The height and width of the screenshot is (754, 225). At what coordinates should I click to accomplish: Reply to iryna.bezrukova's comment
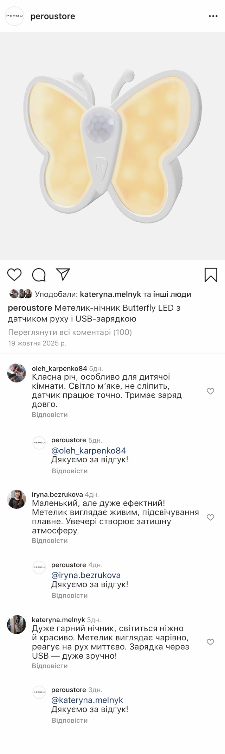point(50,540)
